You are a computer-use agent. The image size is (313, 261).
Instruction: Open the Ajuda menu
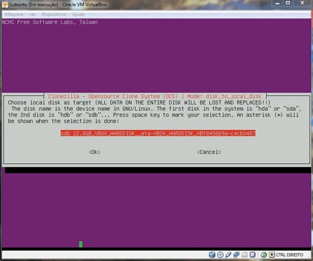78,14
